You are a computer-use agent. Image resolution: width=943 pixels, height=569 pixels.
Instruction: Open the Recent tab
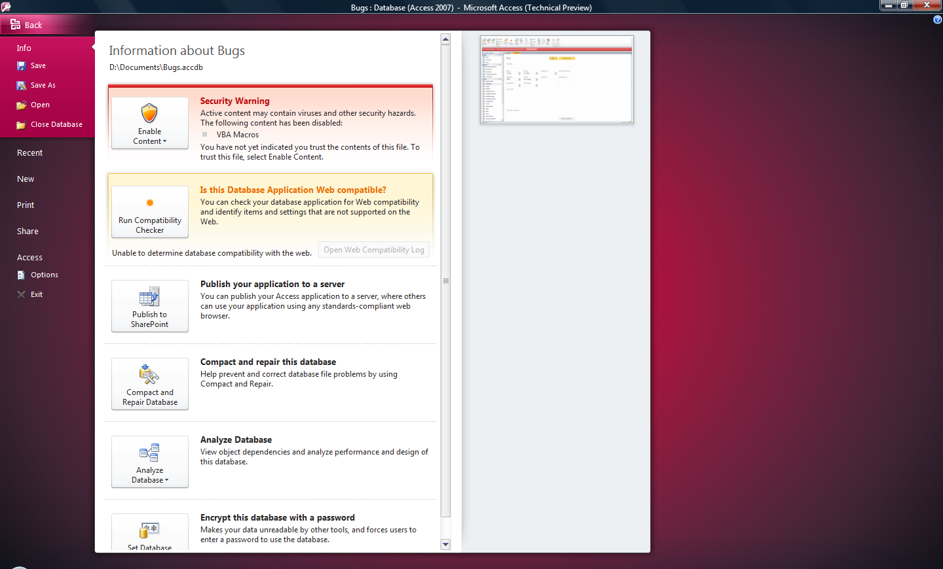(x=30, y=153)
